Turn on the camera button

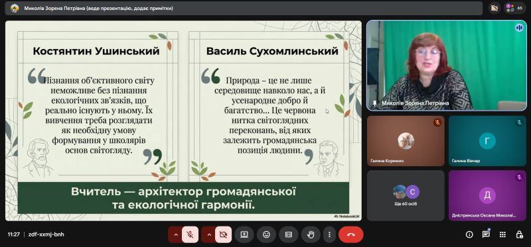pos(223,234)
